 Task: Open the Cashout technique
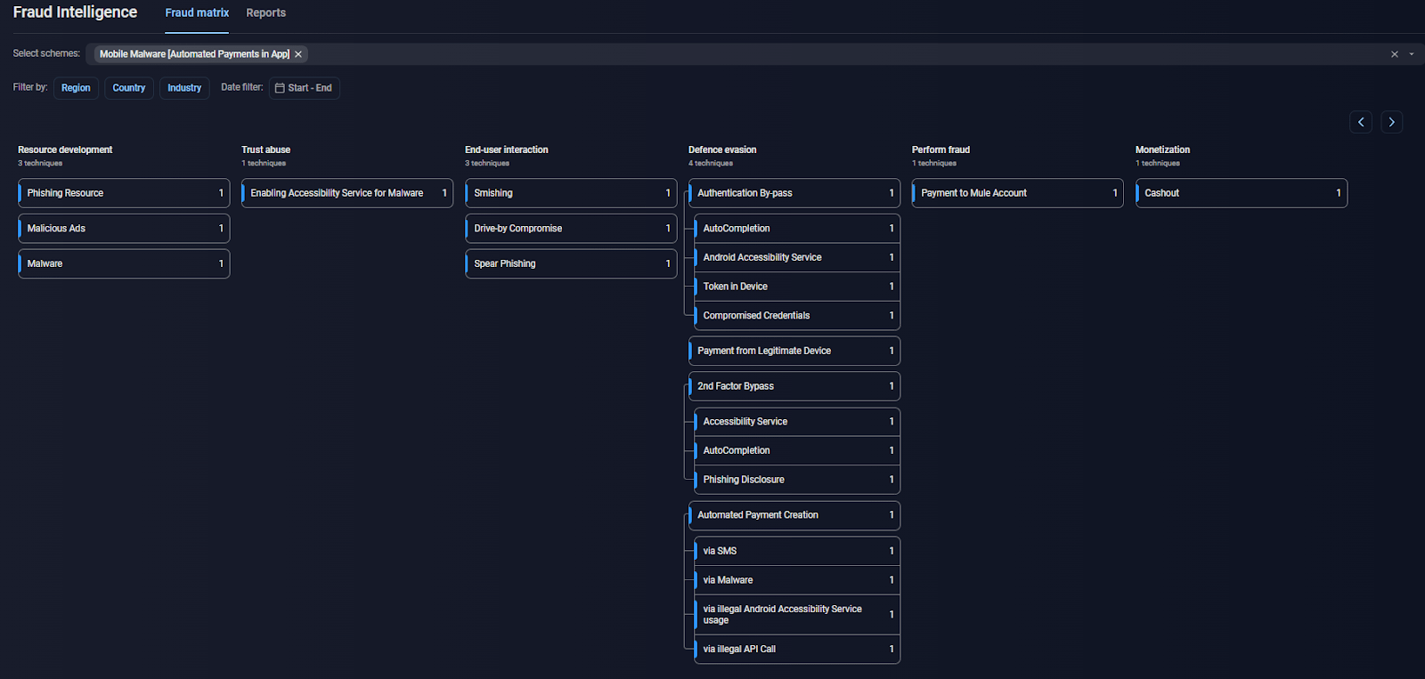pyautogui.click(x=1242, y=193)
